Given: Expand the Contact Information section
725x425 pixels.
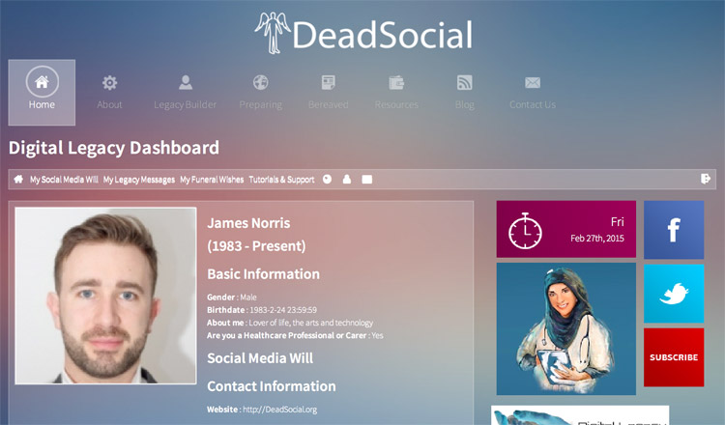Looking at the screenshot, I should tap(272, 386).
